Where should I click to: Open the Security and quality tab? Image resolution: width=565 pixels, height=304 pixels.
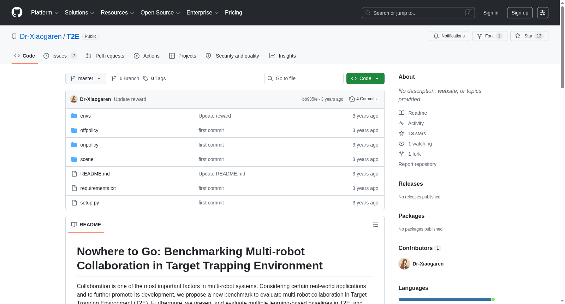pyautogui.click(x=232, y=56)
